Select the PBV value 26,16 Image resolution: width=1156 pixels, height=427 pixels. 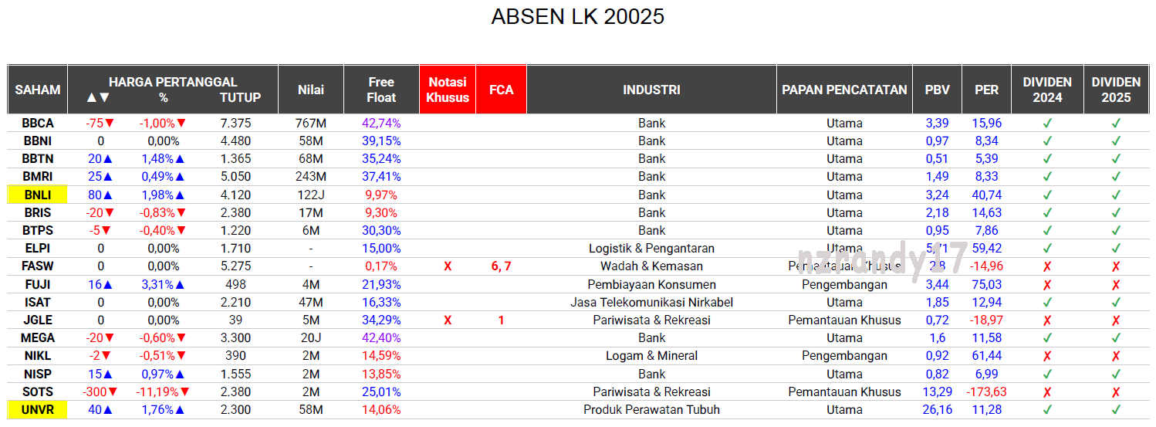pyautogui.click(x=937, y=410)
